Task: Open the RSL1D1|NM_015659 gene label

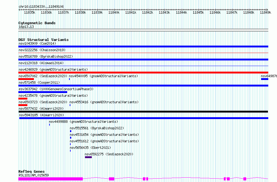Action: [34, 175]
